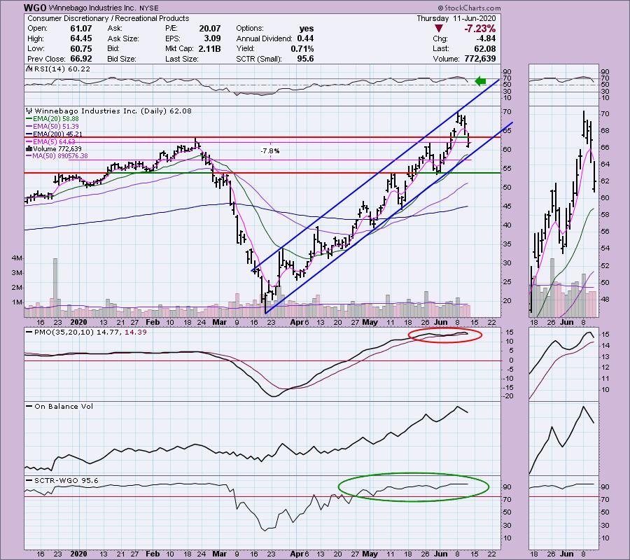This screenshot has width=630, height=560.
Task: Click the Yield value 0.71%
Action: pos(302,48)
